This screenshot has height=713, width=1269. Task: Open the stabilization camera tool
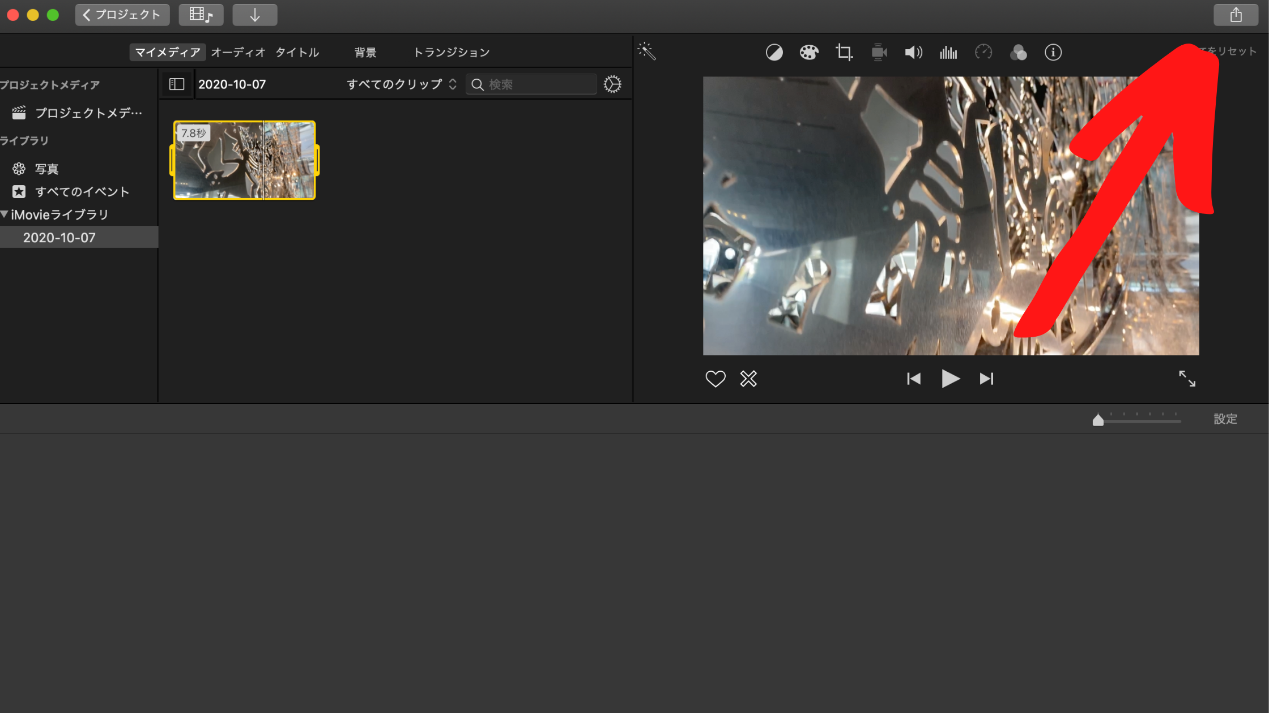click(879, 53)
